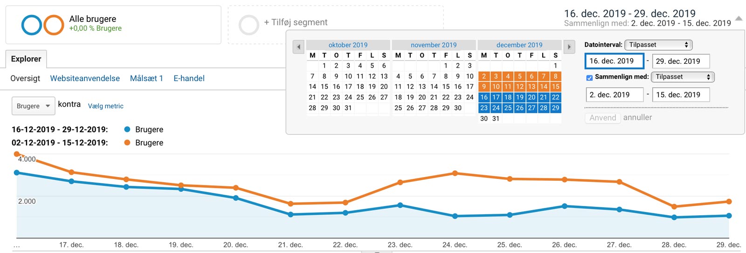Click the Alle brugere segment circles icon
The width and height of the screenshot is (746, 253).
coord(42,25)
